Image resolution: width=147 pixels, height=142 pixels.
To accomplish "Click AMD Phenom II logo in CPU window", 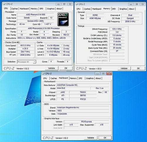I will tap(63, 19).
